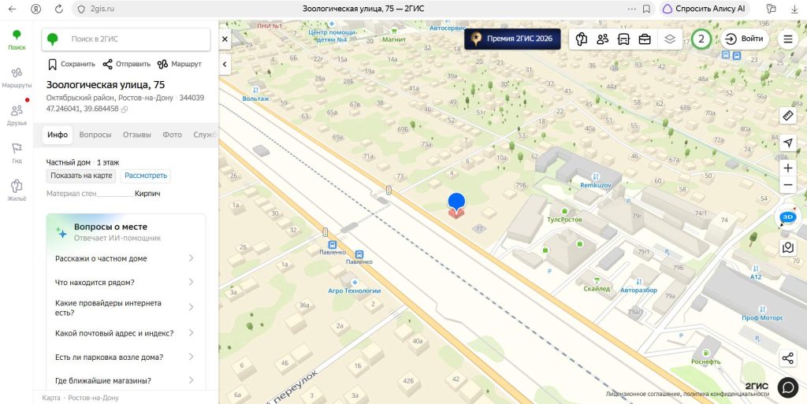Switch to the Вопросы tab
Screen dimensions: 807x404
point(95,135)
